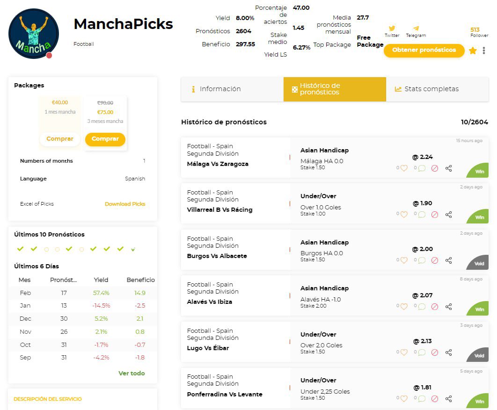Viewport: 497px width, 410px height.
Task: Open the Alavés Vs Ibiza match title
Action: point(210,302)
